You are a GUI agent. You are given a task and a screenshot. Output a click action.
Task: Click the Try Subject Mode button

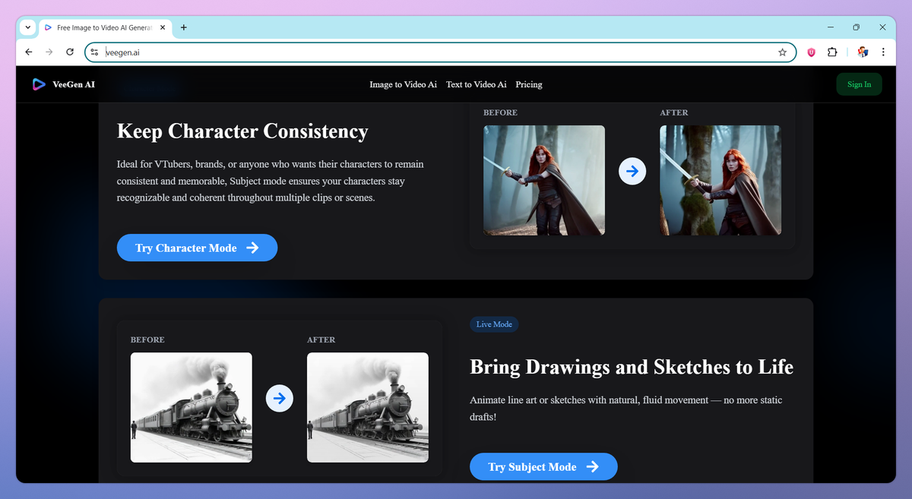click(543, 466)
